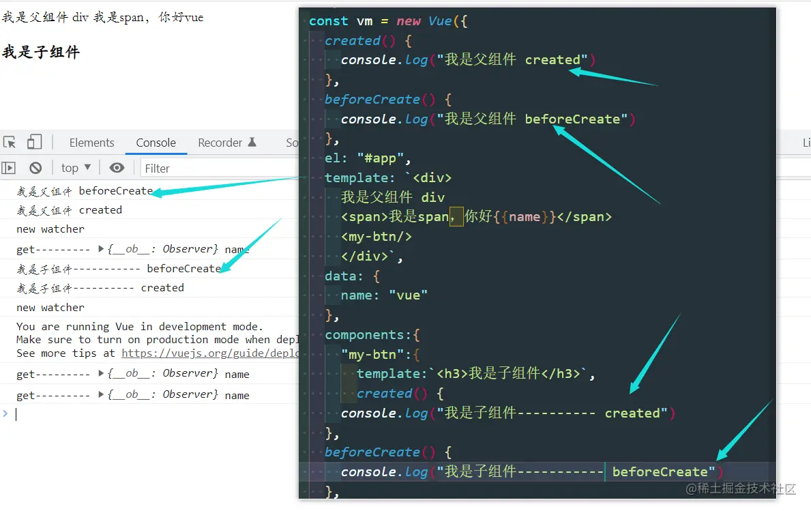The width and height of the screenshot is (811, 511).
Task: Open the Recorder tab
Action: (226, 143)
